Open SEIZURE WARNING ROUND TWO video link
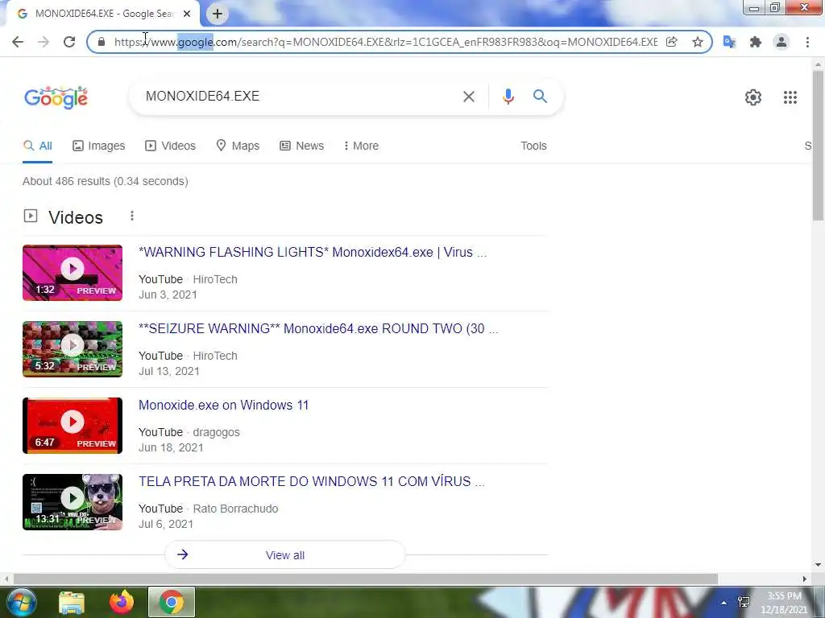 (x=318, y=329)
